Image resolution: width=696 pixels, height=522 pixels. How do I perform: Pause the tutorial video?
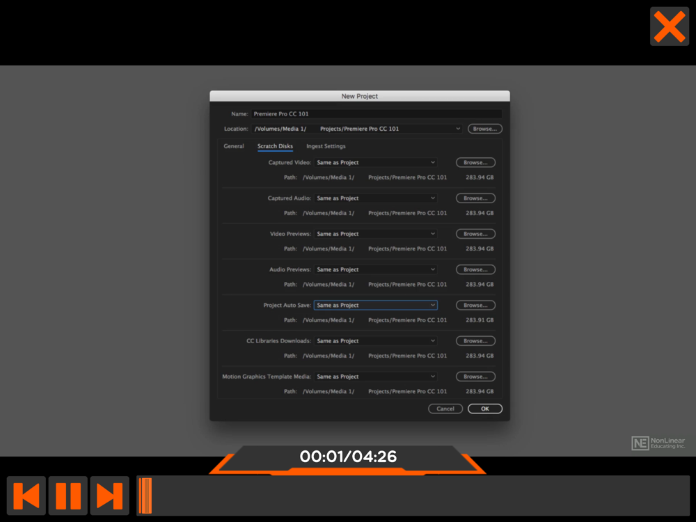pyautogui.click(x=68, y=496)
